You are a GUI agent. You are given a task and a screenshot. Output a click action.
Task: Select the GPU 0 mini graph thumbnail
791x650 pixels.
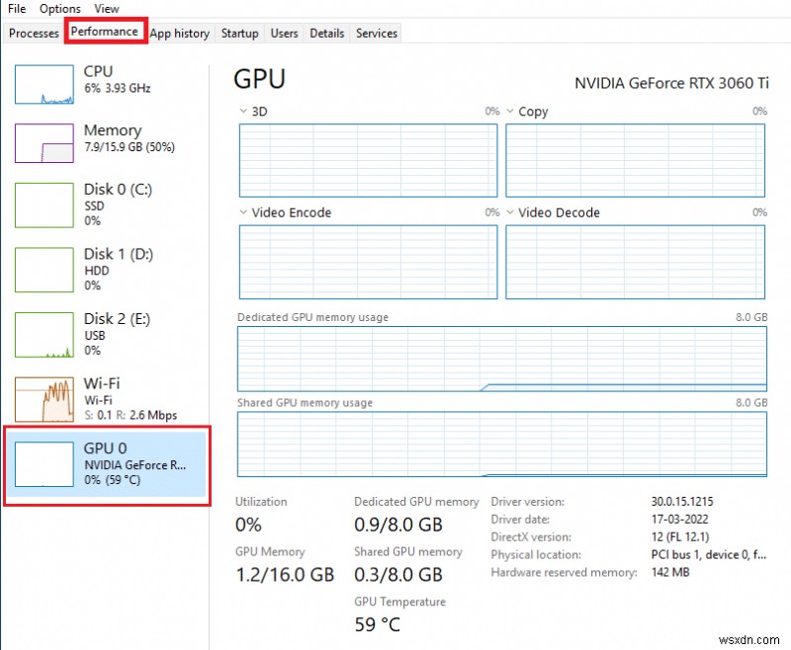point(44,464)
